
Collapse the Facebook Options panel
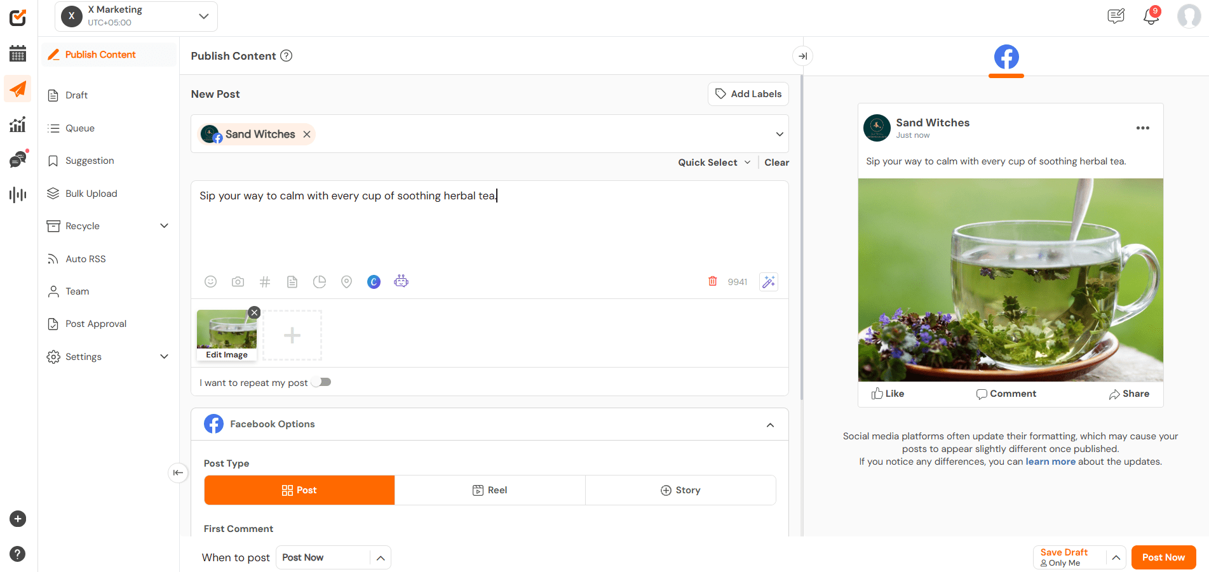point(771,424)
